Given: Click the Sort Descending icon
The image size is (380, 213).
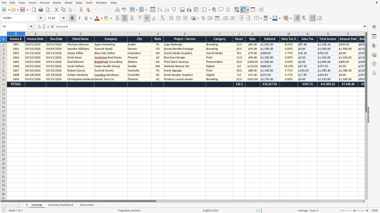Looking at the screenshot, I should point(167,10).
